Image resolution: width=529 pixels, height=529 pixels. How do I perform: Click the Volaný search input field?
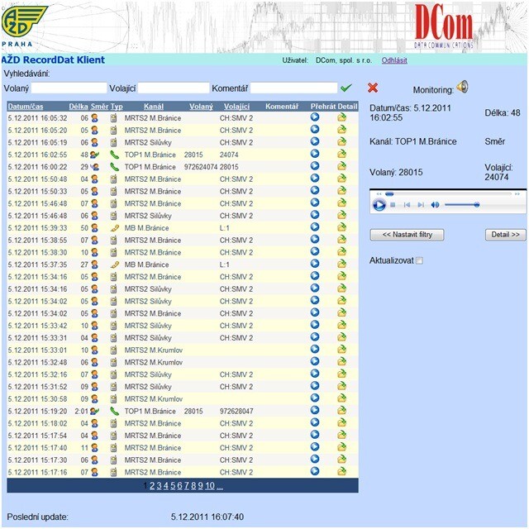69,88
